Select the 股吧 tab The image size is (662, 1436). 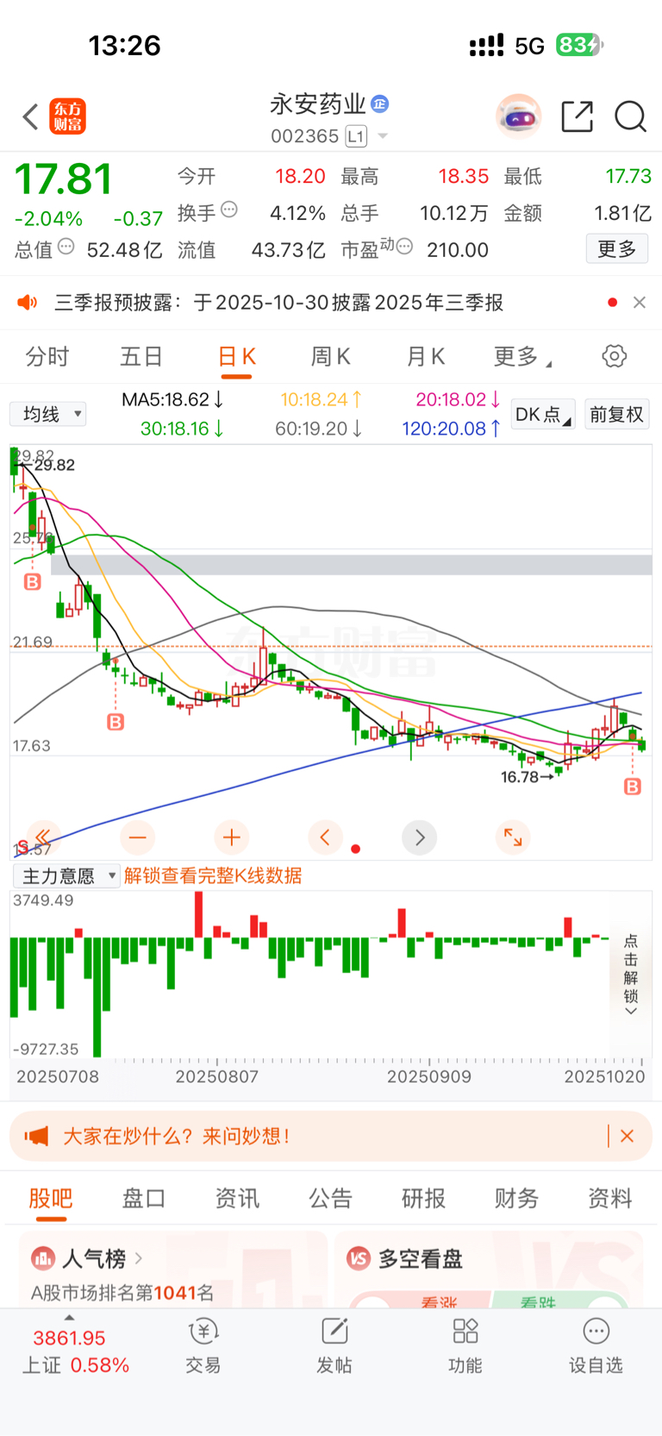tap(51, 1199)
